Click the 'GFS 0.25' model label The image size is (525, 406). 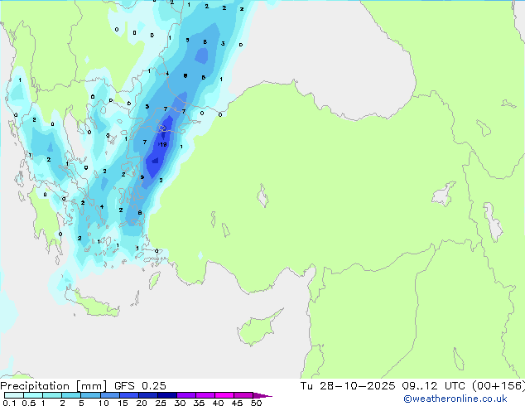click(140, 386)
